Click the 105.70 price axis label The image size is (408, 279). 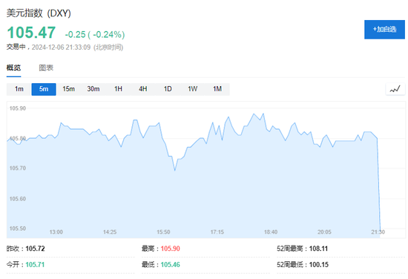coord(18,168)
